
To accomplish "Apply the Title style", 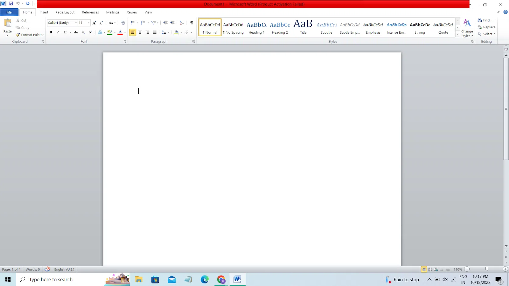I will coord(303,28).
